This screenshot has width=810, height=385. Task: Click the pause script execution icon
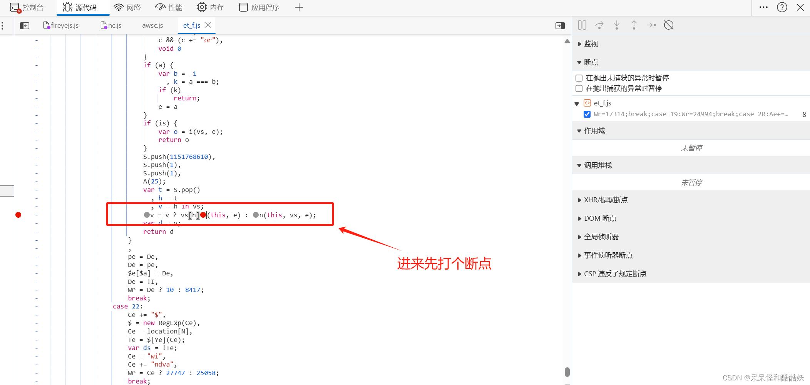click(x=582, y=25)
